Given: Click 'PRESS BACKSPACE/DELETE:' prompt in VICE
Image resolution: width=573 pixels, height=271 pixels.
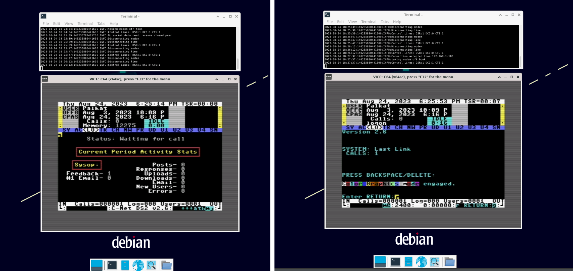Looking at the screenshot, I should pyautogui.click(x=388, y=175).
